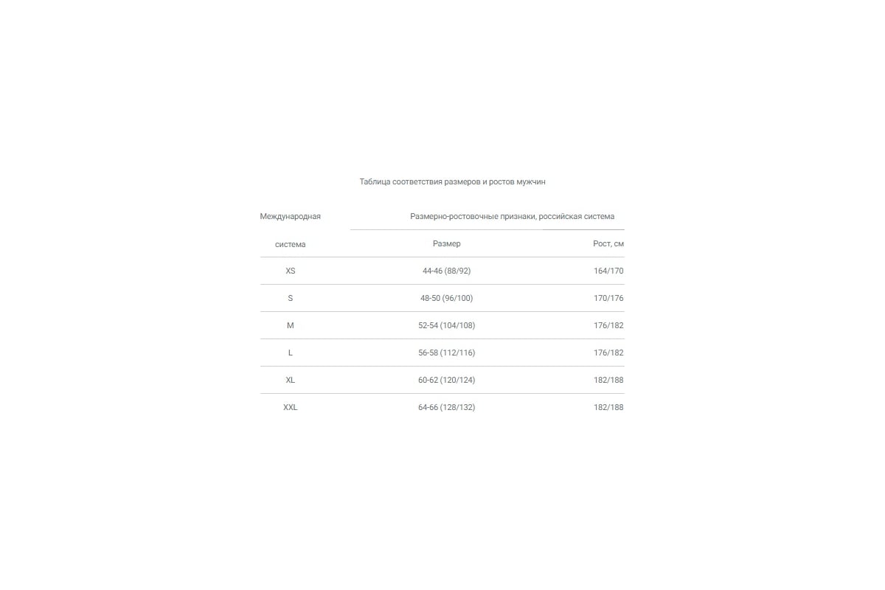Click the table title about men's sizes
The image size is (885, 590).
tap(452, 181)
